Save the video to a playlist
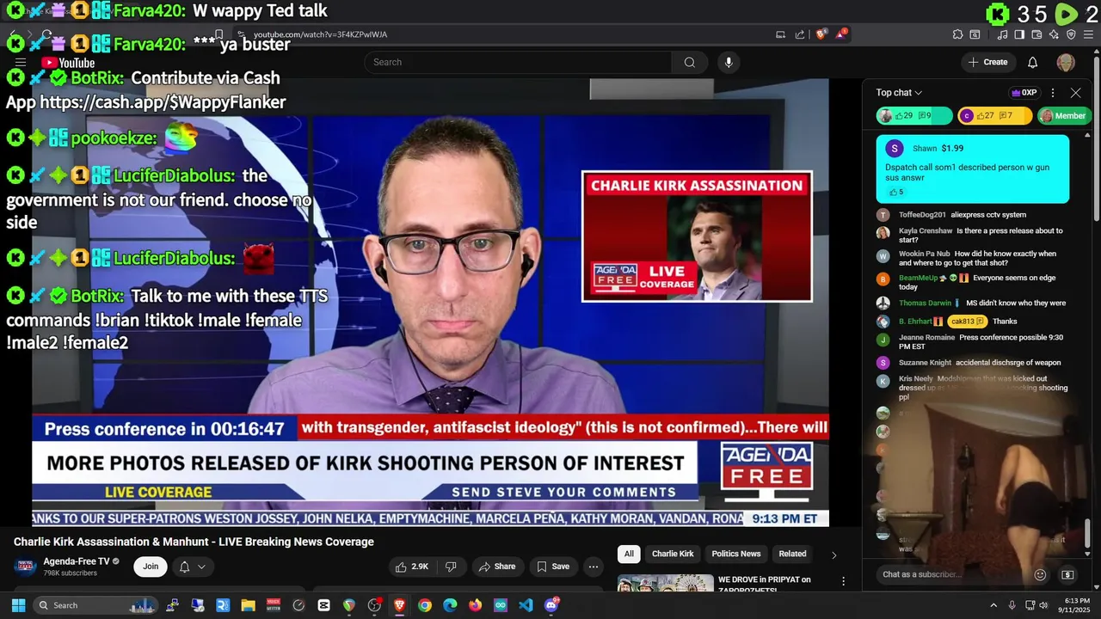Screen dimensions: 1101x619 pyautogui.click(x=553, y=567)
